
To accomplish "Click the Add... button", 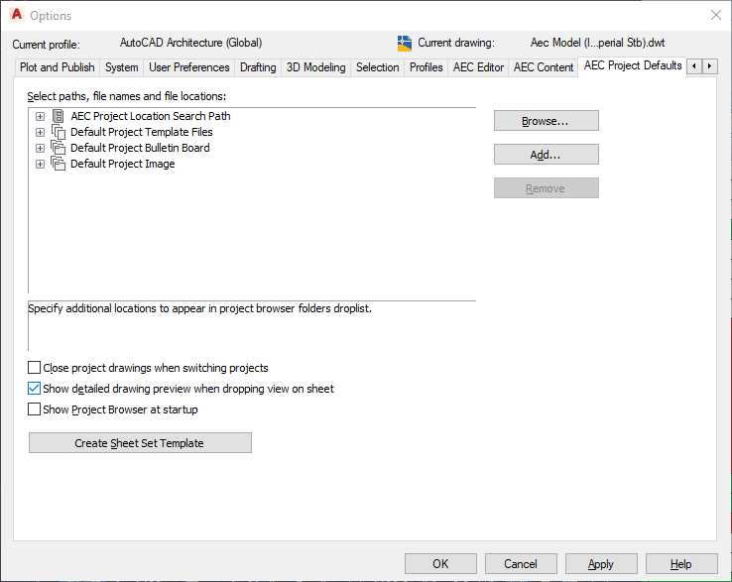I will pyautogui.click(x=547, y=155).
